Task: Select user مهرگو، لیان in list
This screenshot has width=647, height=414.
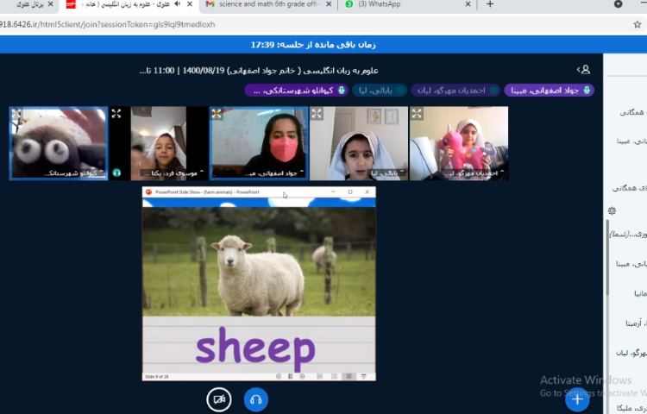Action: (631, 353)
